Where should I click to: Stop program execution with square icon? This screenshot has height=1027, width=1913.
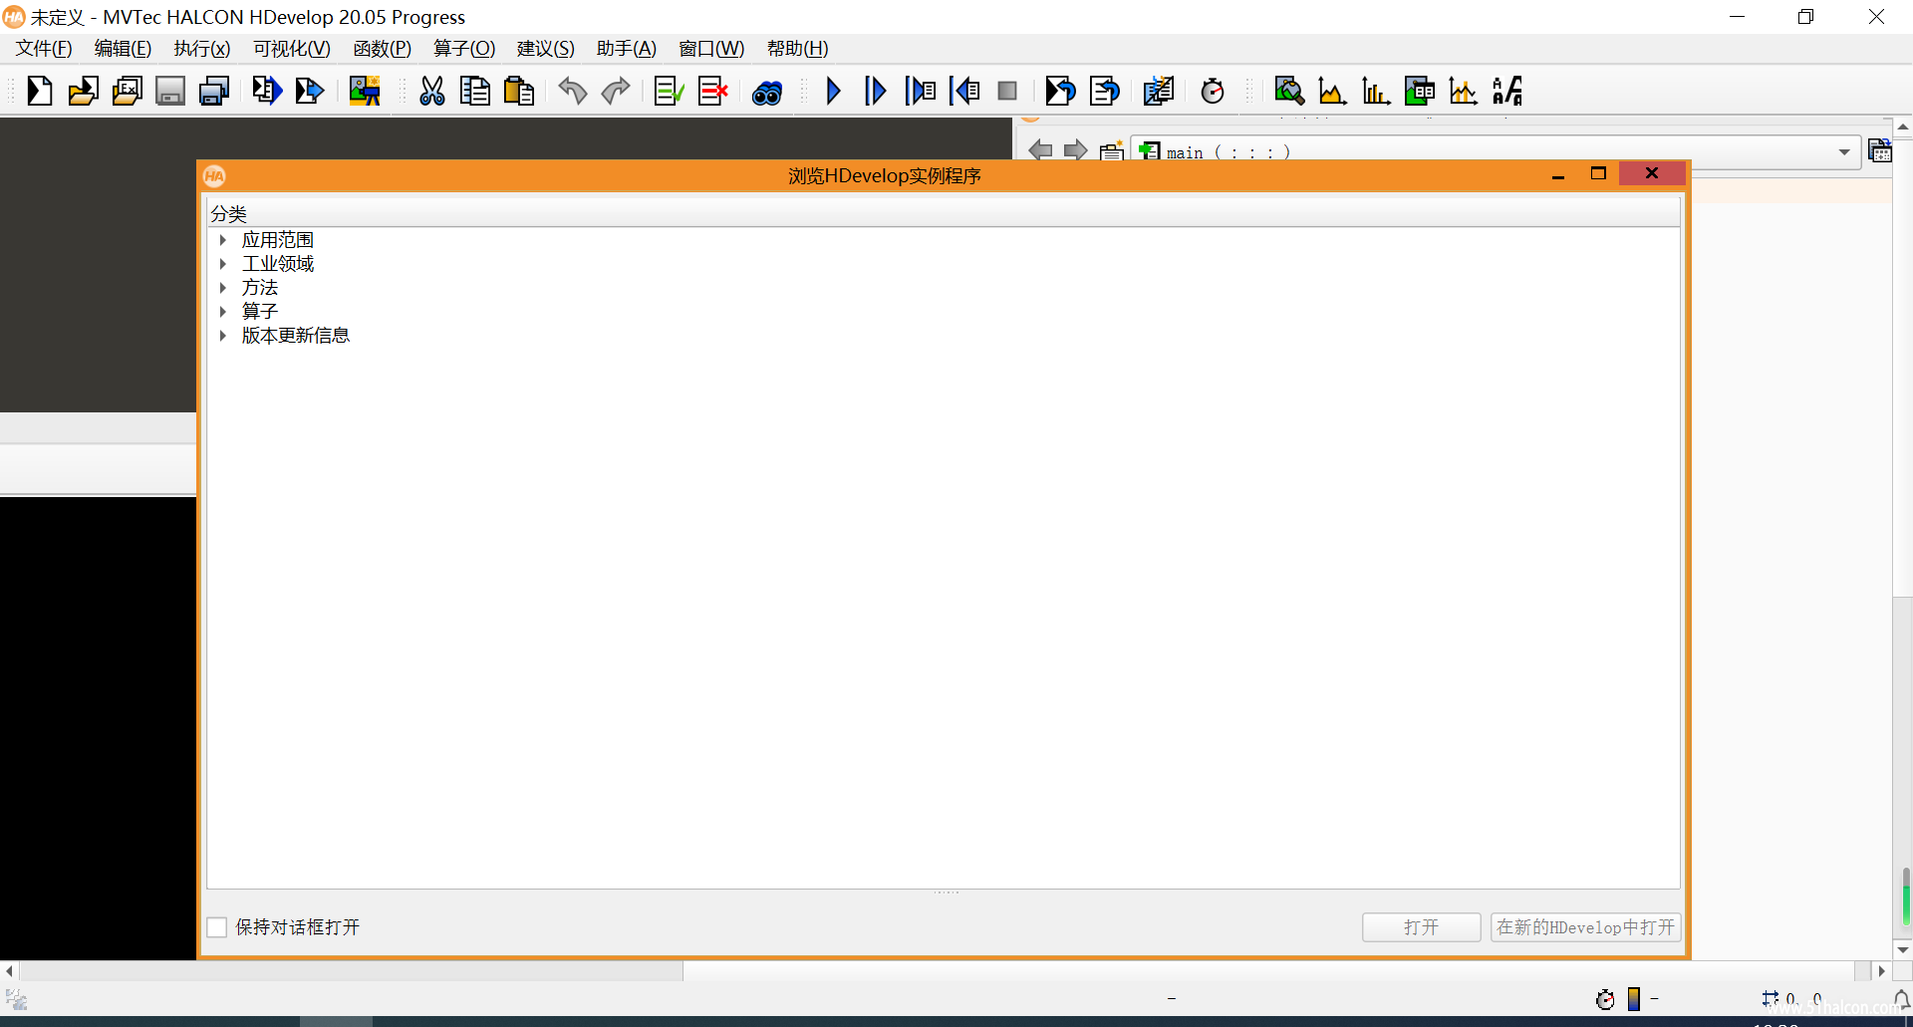[x=1007, y=92]
